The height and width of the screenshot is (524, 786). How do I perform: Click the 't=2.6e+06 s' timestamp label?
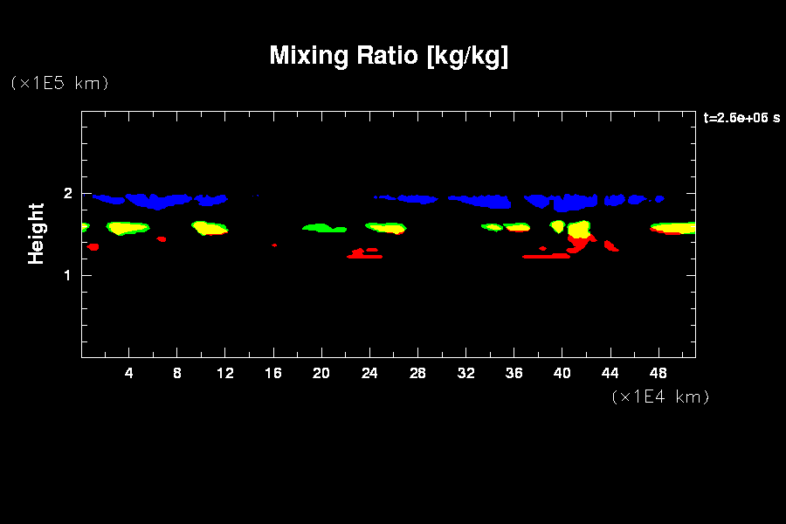741,118
